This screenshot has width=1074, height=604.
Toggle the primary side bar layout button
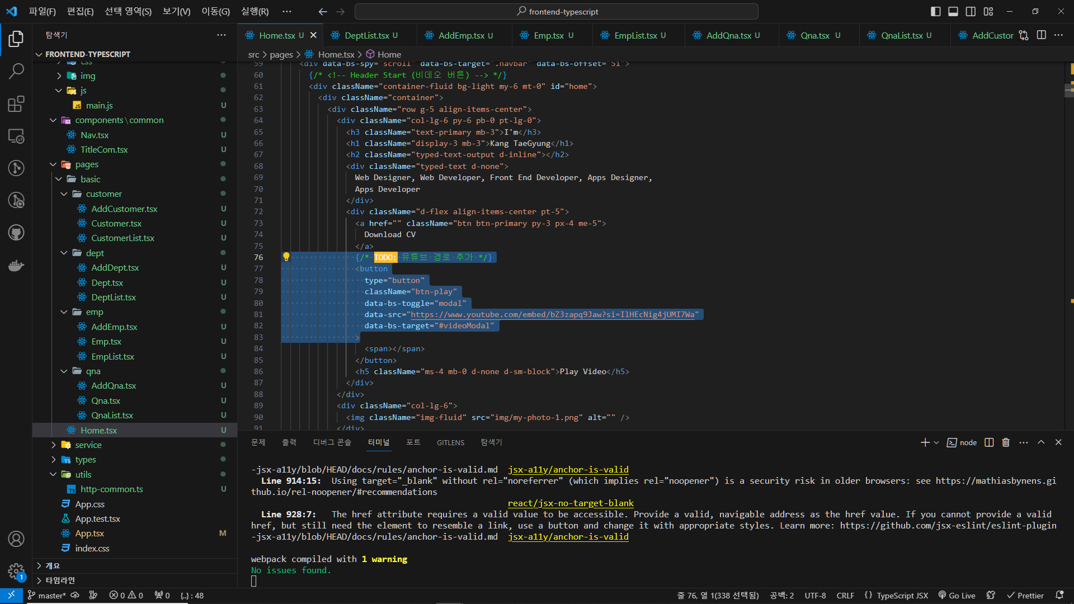pyautogui.click(x=935, y=11)
